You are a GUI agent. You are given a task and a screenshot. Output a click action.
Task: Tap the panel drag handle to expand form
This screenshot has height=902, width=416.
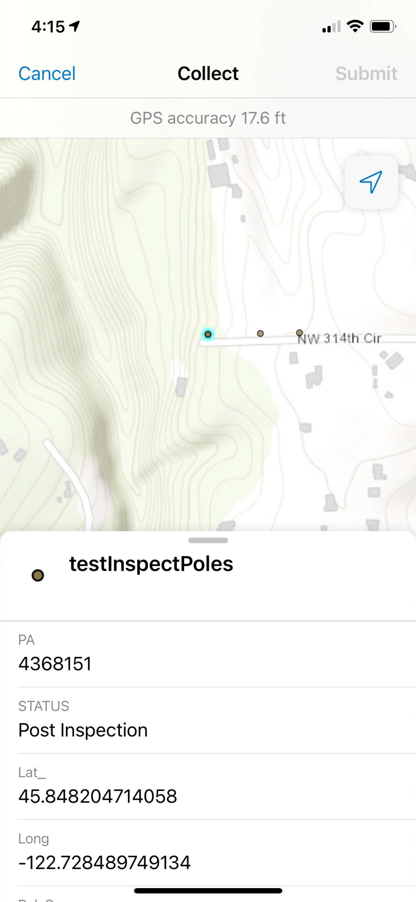point(208,540)
